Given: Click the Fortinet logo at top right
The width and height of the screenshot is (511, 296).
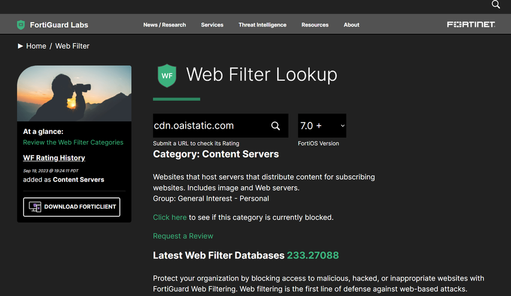Looking at the screenshot, I should [471, 25].
